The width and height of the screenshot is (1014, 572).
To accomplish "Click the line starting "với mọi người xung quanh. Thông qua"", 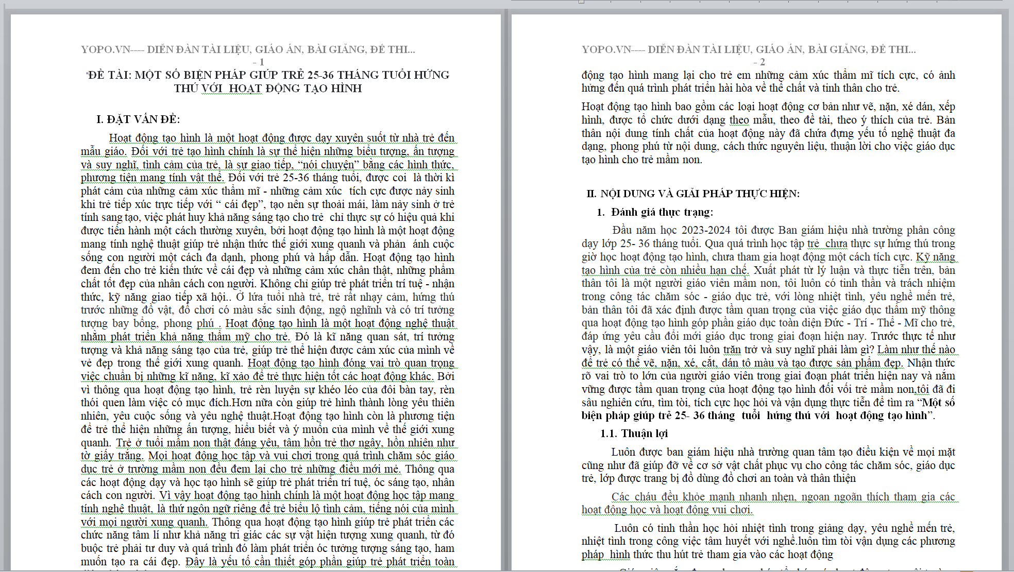I will (x=267, y=522).
